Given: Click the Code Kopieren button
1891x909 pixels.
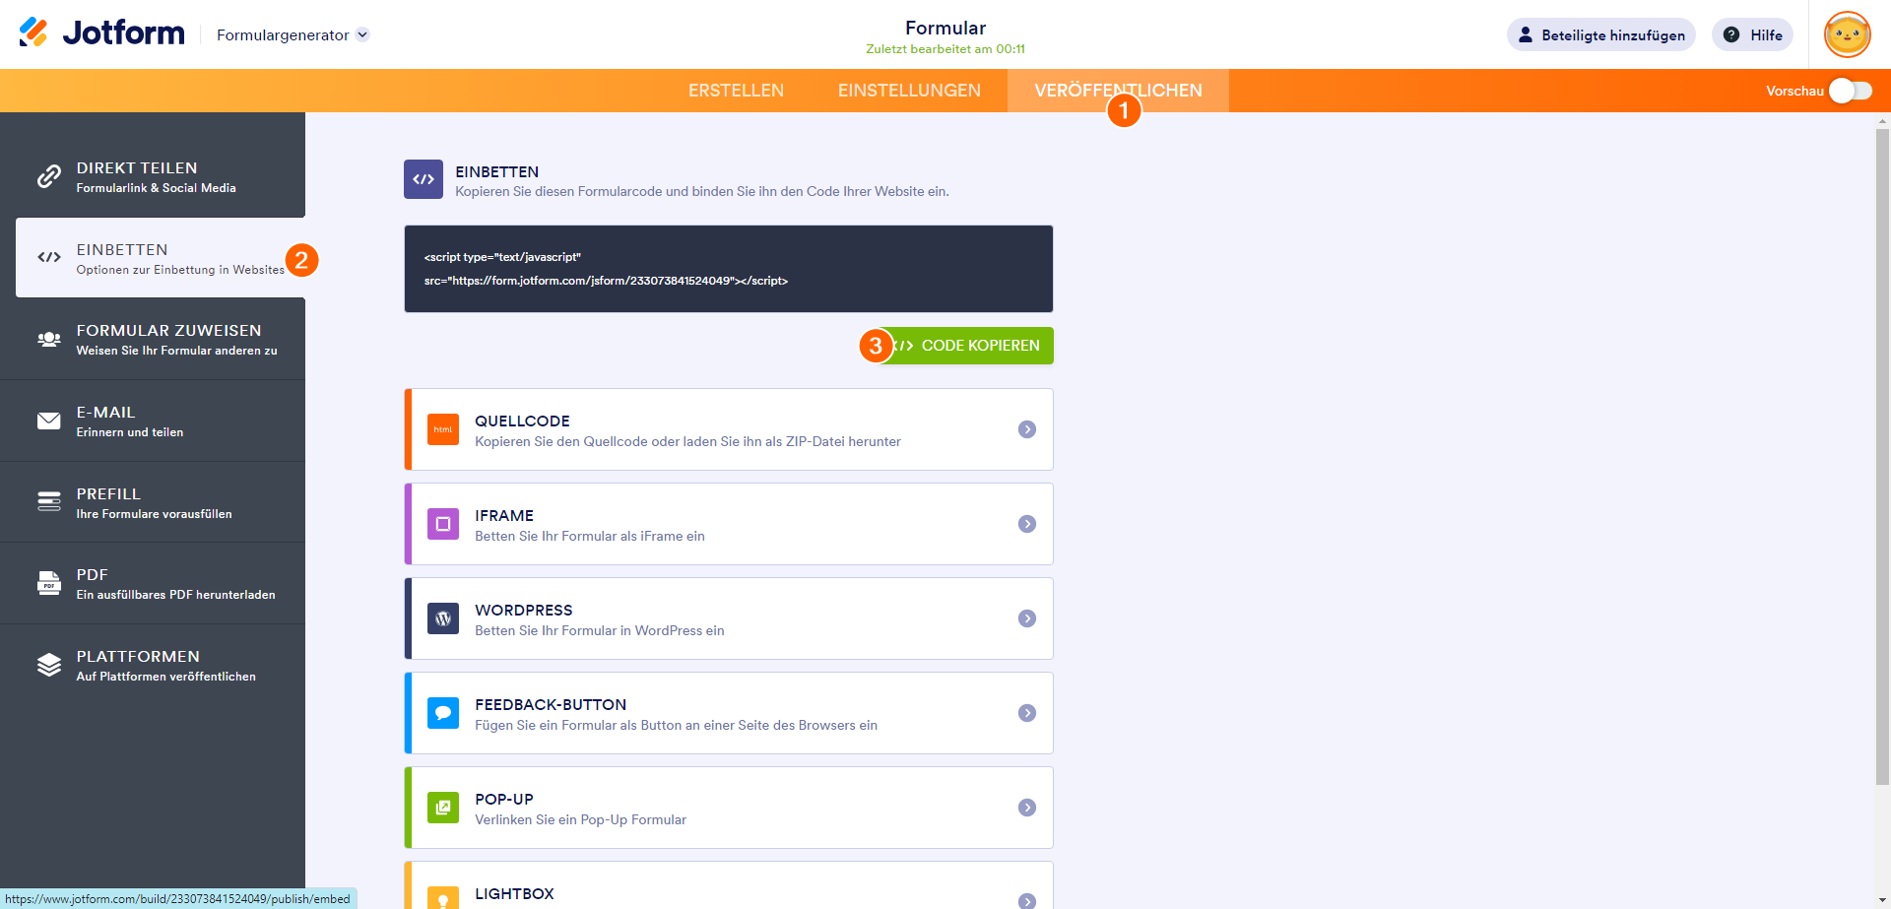Looking at the screenshot, I should pos(965,346).
